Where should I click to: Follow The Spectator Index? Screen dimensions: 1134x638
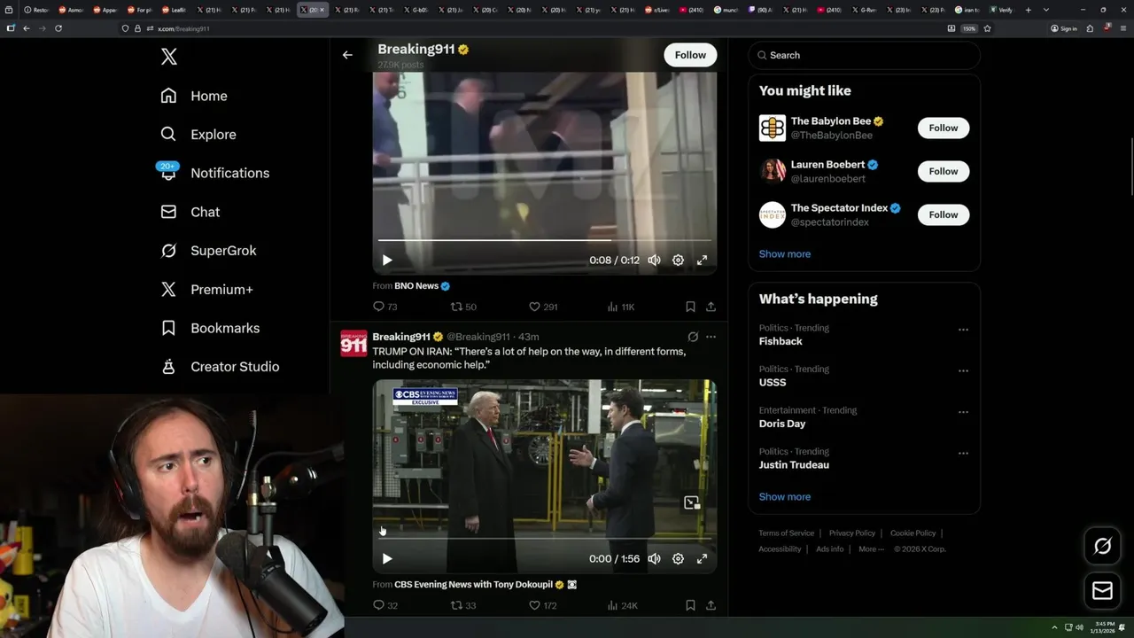(943, 214)
